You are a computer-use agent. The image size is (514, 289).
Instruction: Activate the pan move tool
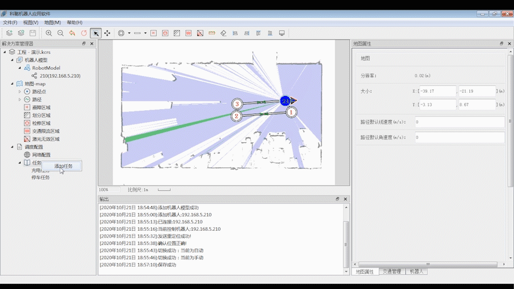point(107,33)
